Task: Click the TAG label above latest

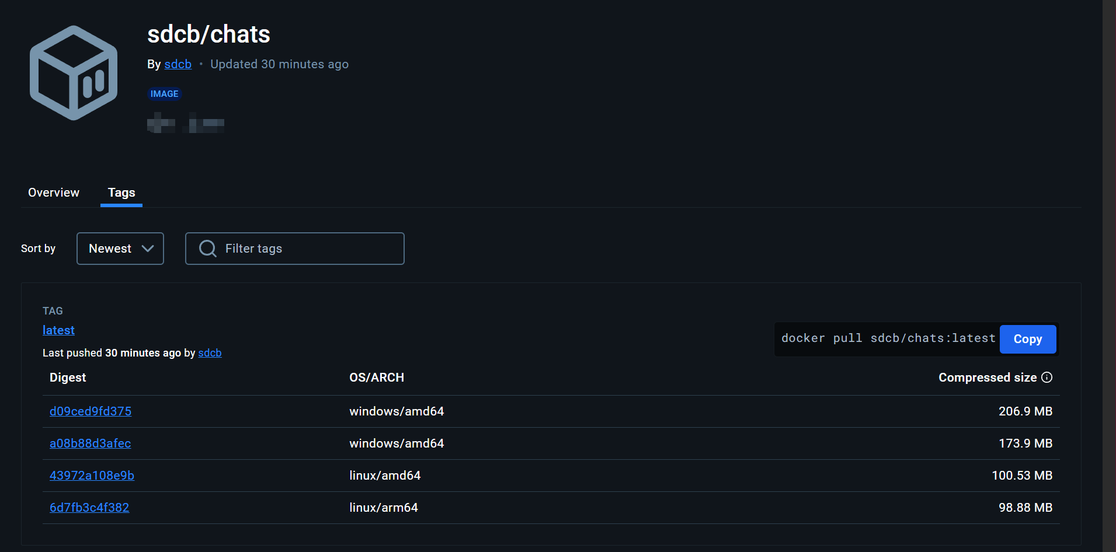Action: (53, 311)
